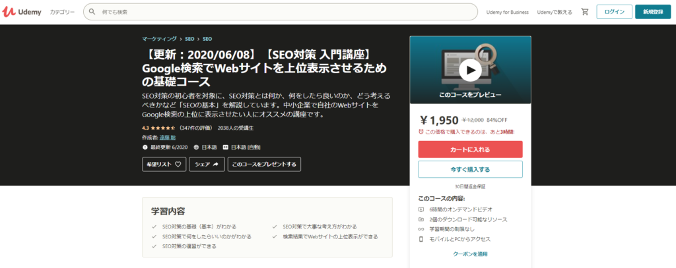The image size is (676, 268).
Task: Click the heart icon on 希望リスト
Action: point(178,165)
